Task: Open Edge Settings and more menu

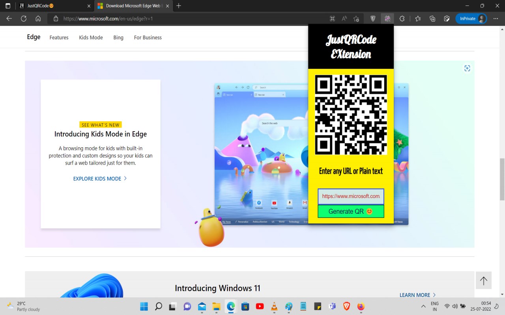Action: 496,19
